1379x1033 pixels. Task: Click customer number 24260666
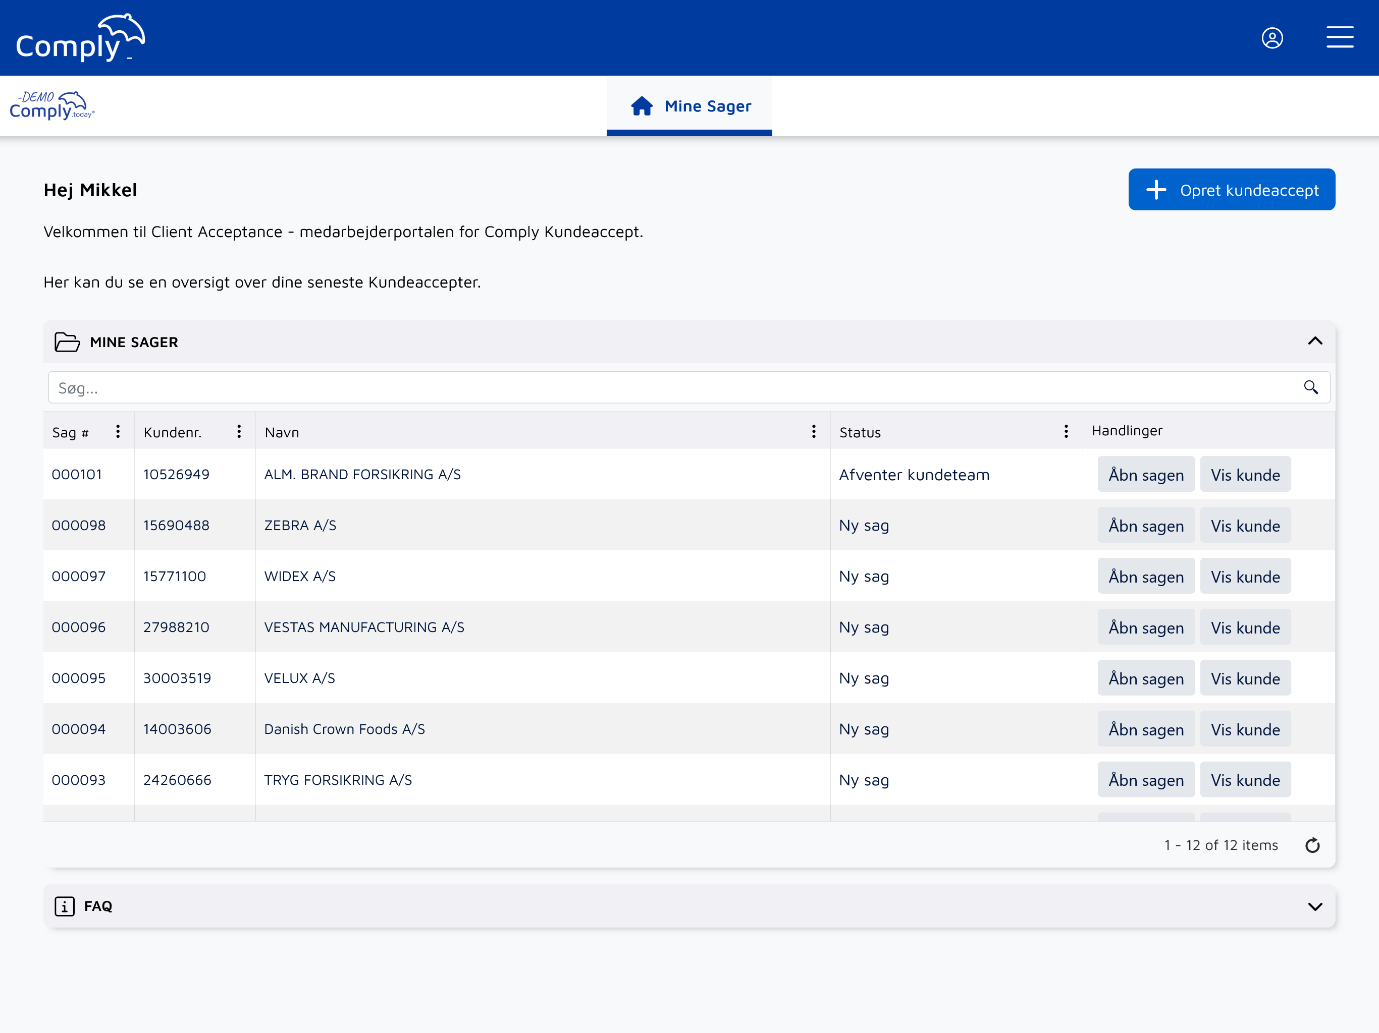coord(177,780)
